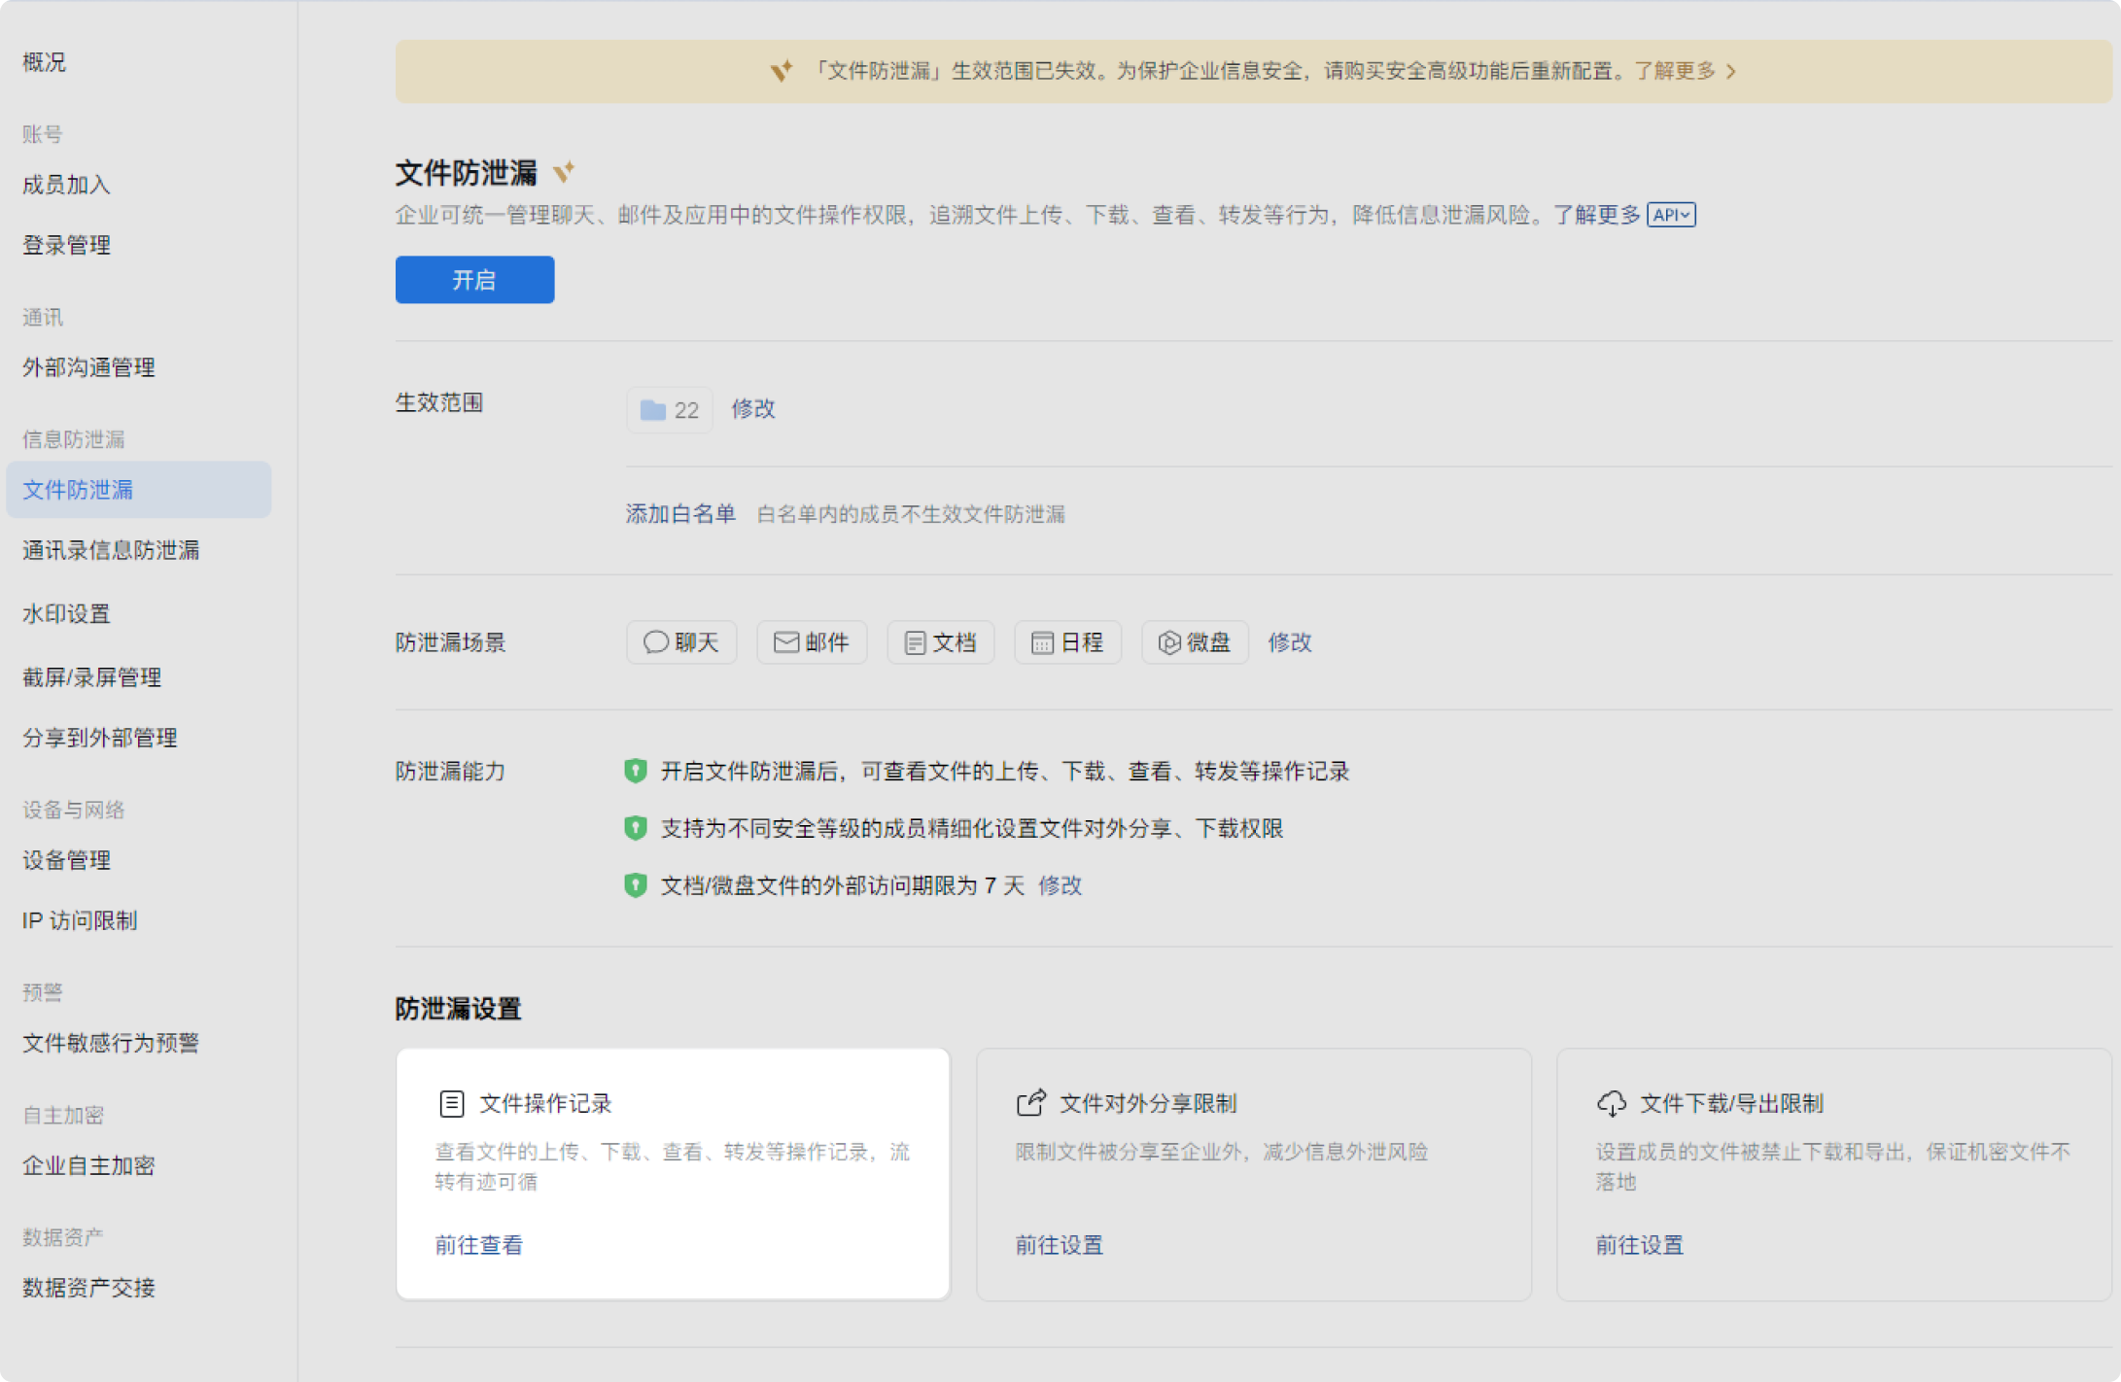Viewport: 2121px width, 1382px height.
Task: Go to 文件敏感行为预警 in sidebar
Action: pos(111,1043)
